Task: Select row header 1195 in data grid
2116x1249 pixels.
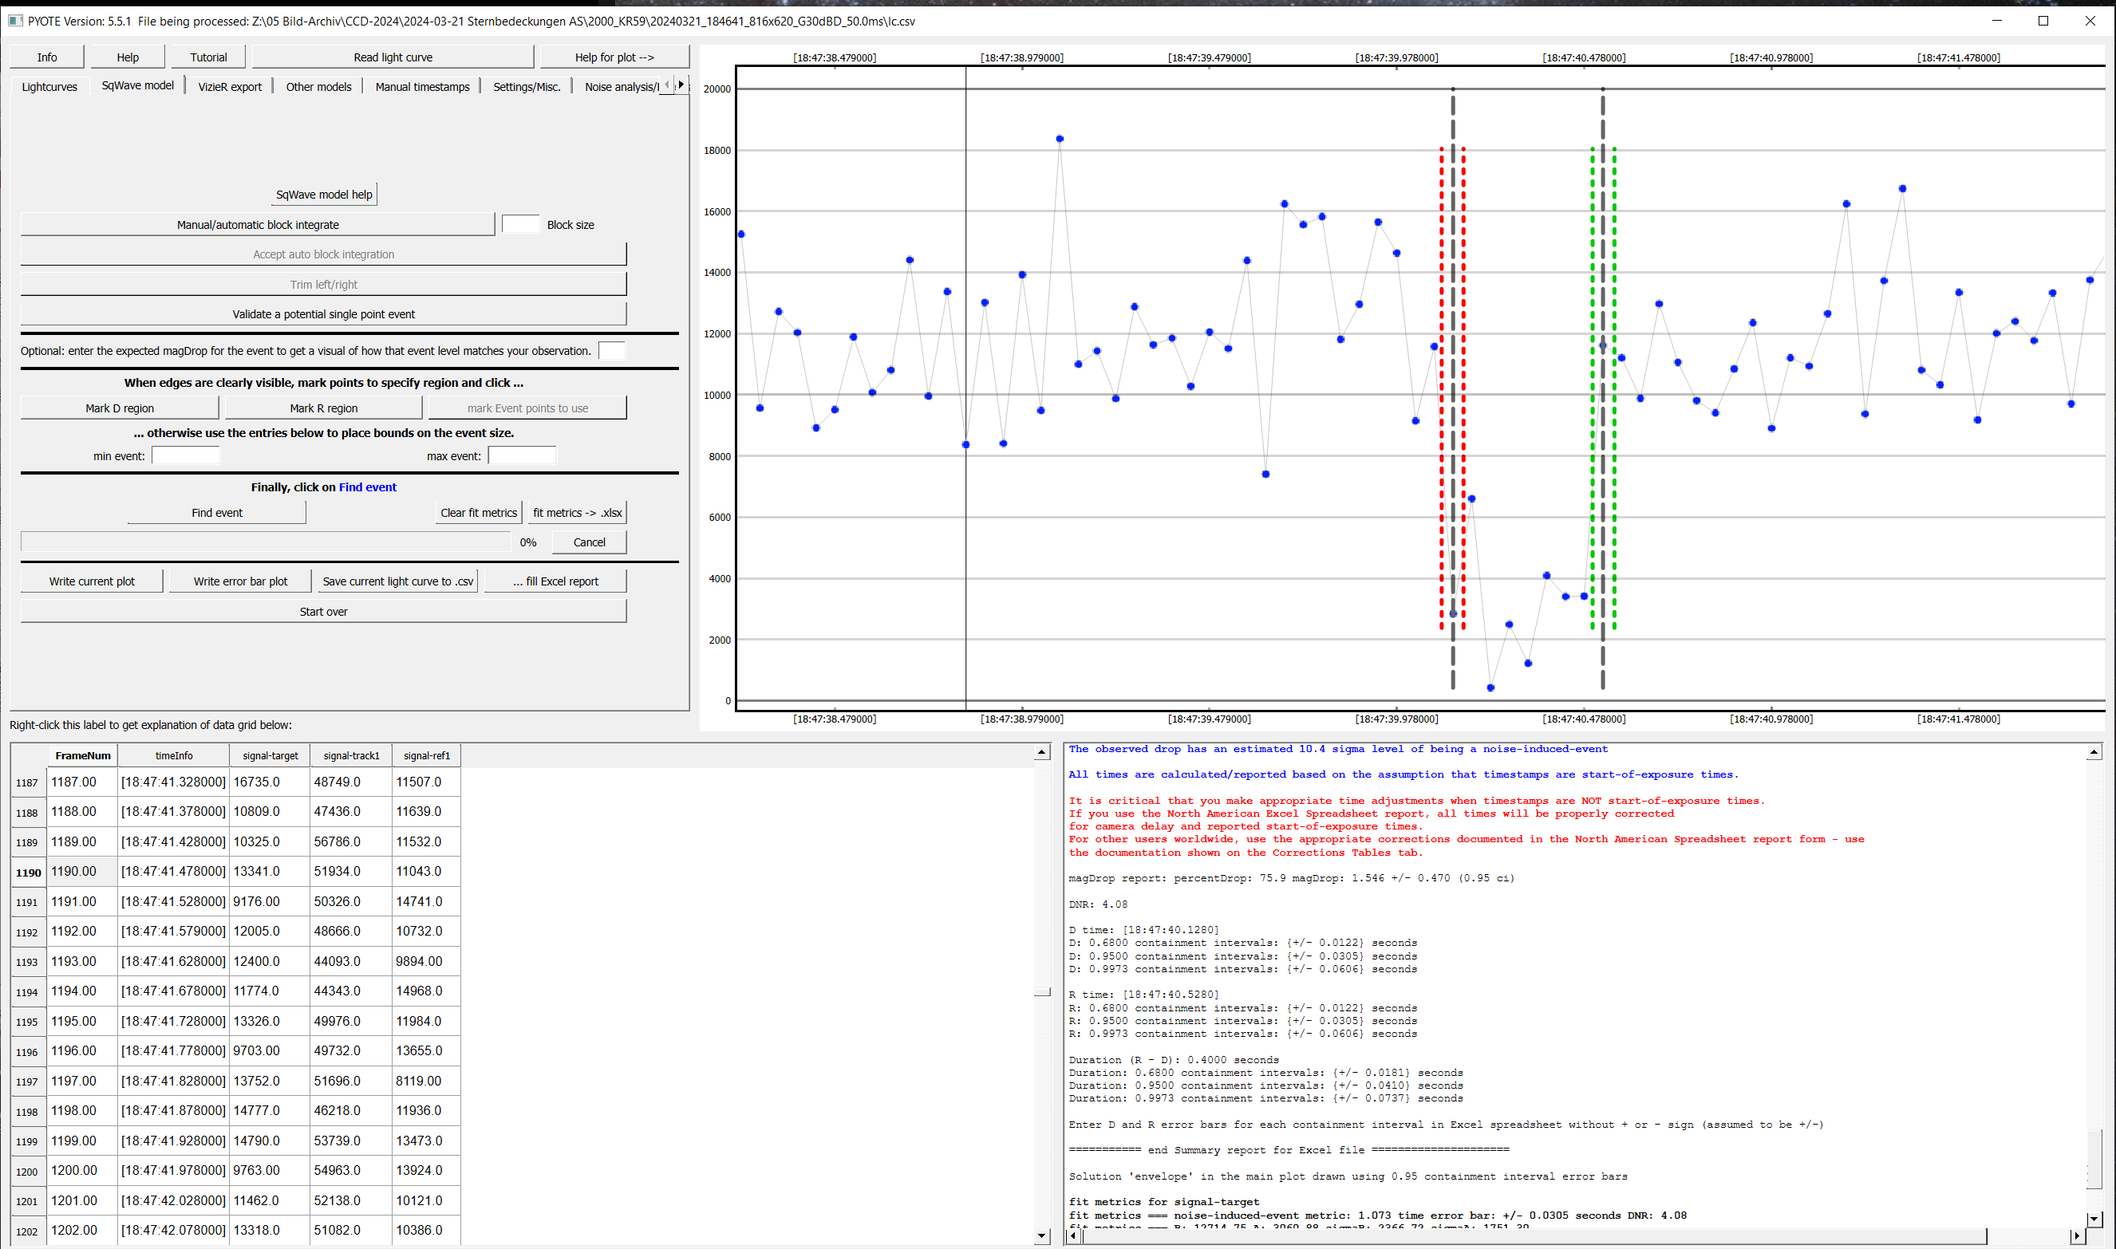Action: tap(27, 1022)
